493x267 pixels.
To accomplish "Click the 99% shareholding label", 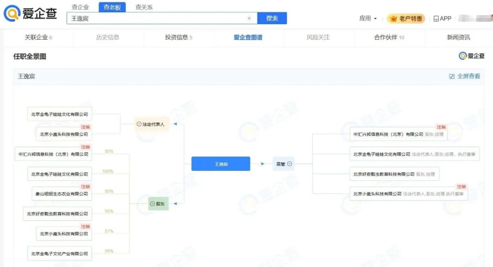I will [x=109, y=251].
